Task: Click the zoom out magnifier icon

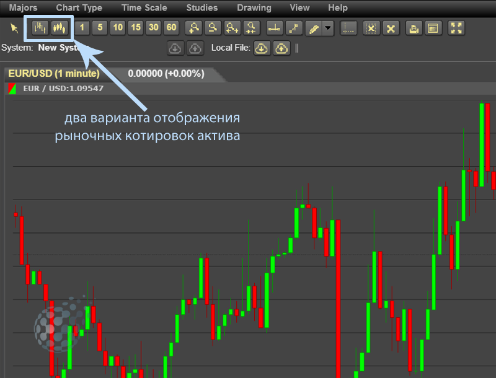Action: [x=213, y=28]
